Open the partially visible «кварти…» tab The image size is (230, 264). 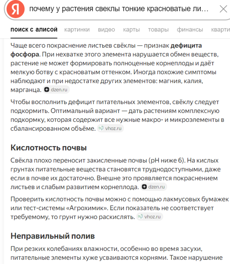pos(221,30)
